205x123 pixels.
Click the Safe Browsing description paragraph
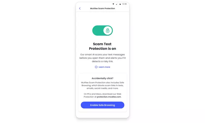(x=102, y=86)
